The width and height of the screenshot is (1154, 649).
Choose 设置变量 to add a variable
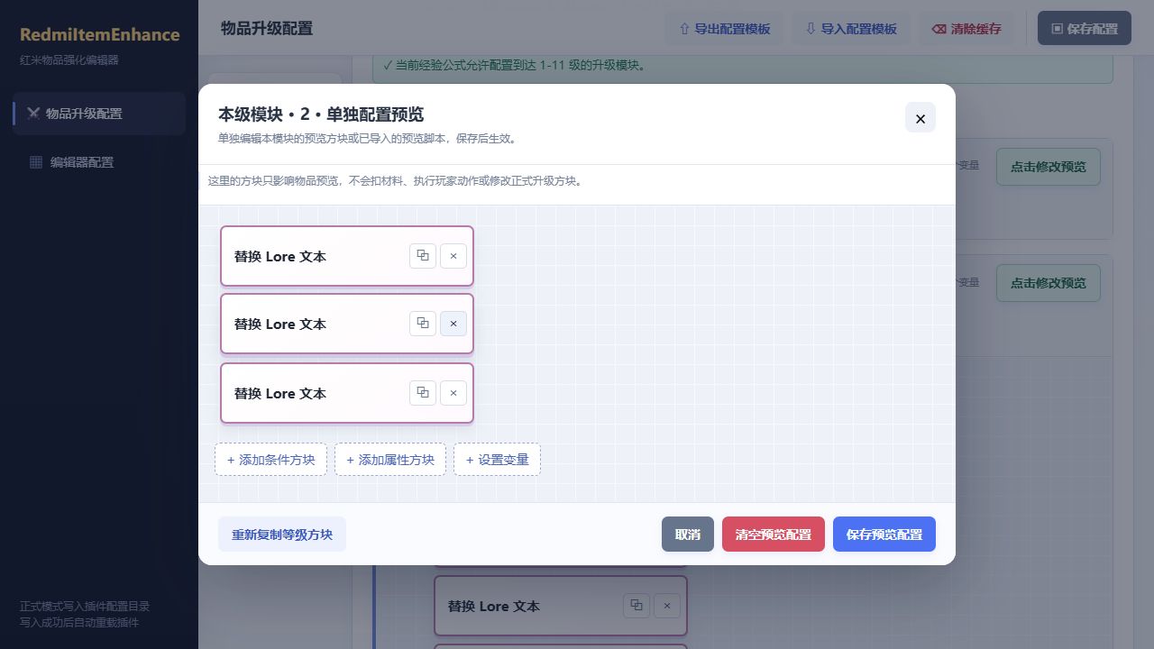pyautogui.click(x=497, y=460)
